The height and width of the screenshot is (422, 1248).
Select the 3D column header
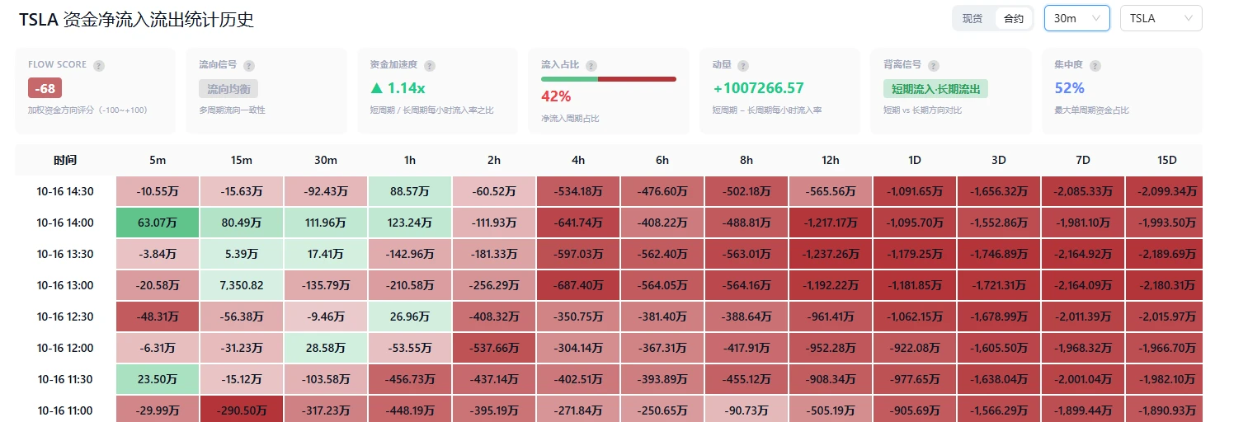coord(999,160)
